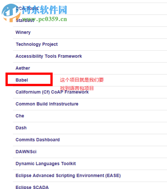Open Eclipse Advanced Scripting Environment (EASE) link
Viewport: 167px width, 189px height.
[x=68, y=176]
